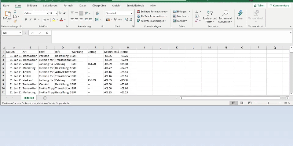Viewport: 293px width, 146px height.
Task: Click the increase font size icon
Action: (60, 13)
